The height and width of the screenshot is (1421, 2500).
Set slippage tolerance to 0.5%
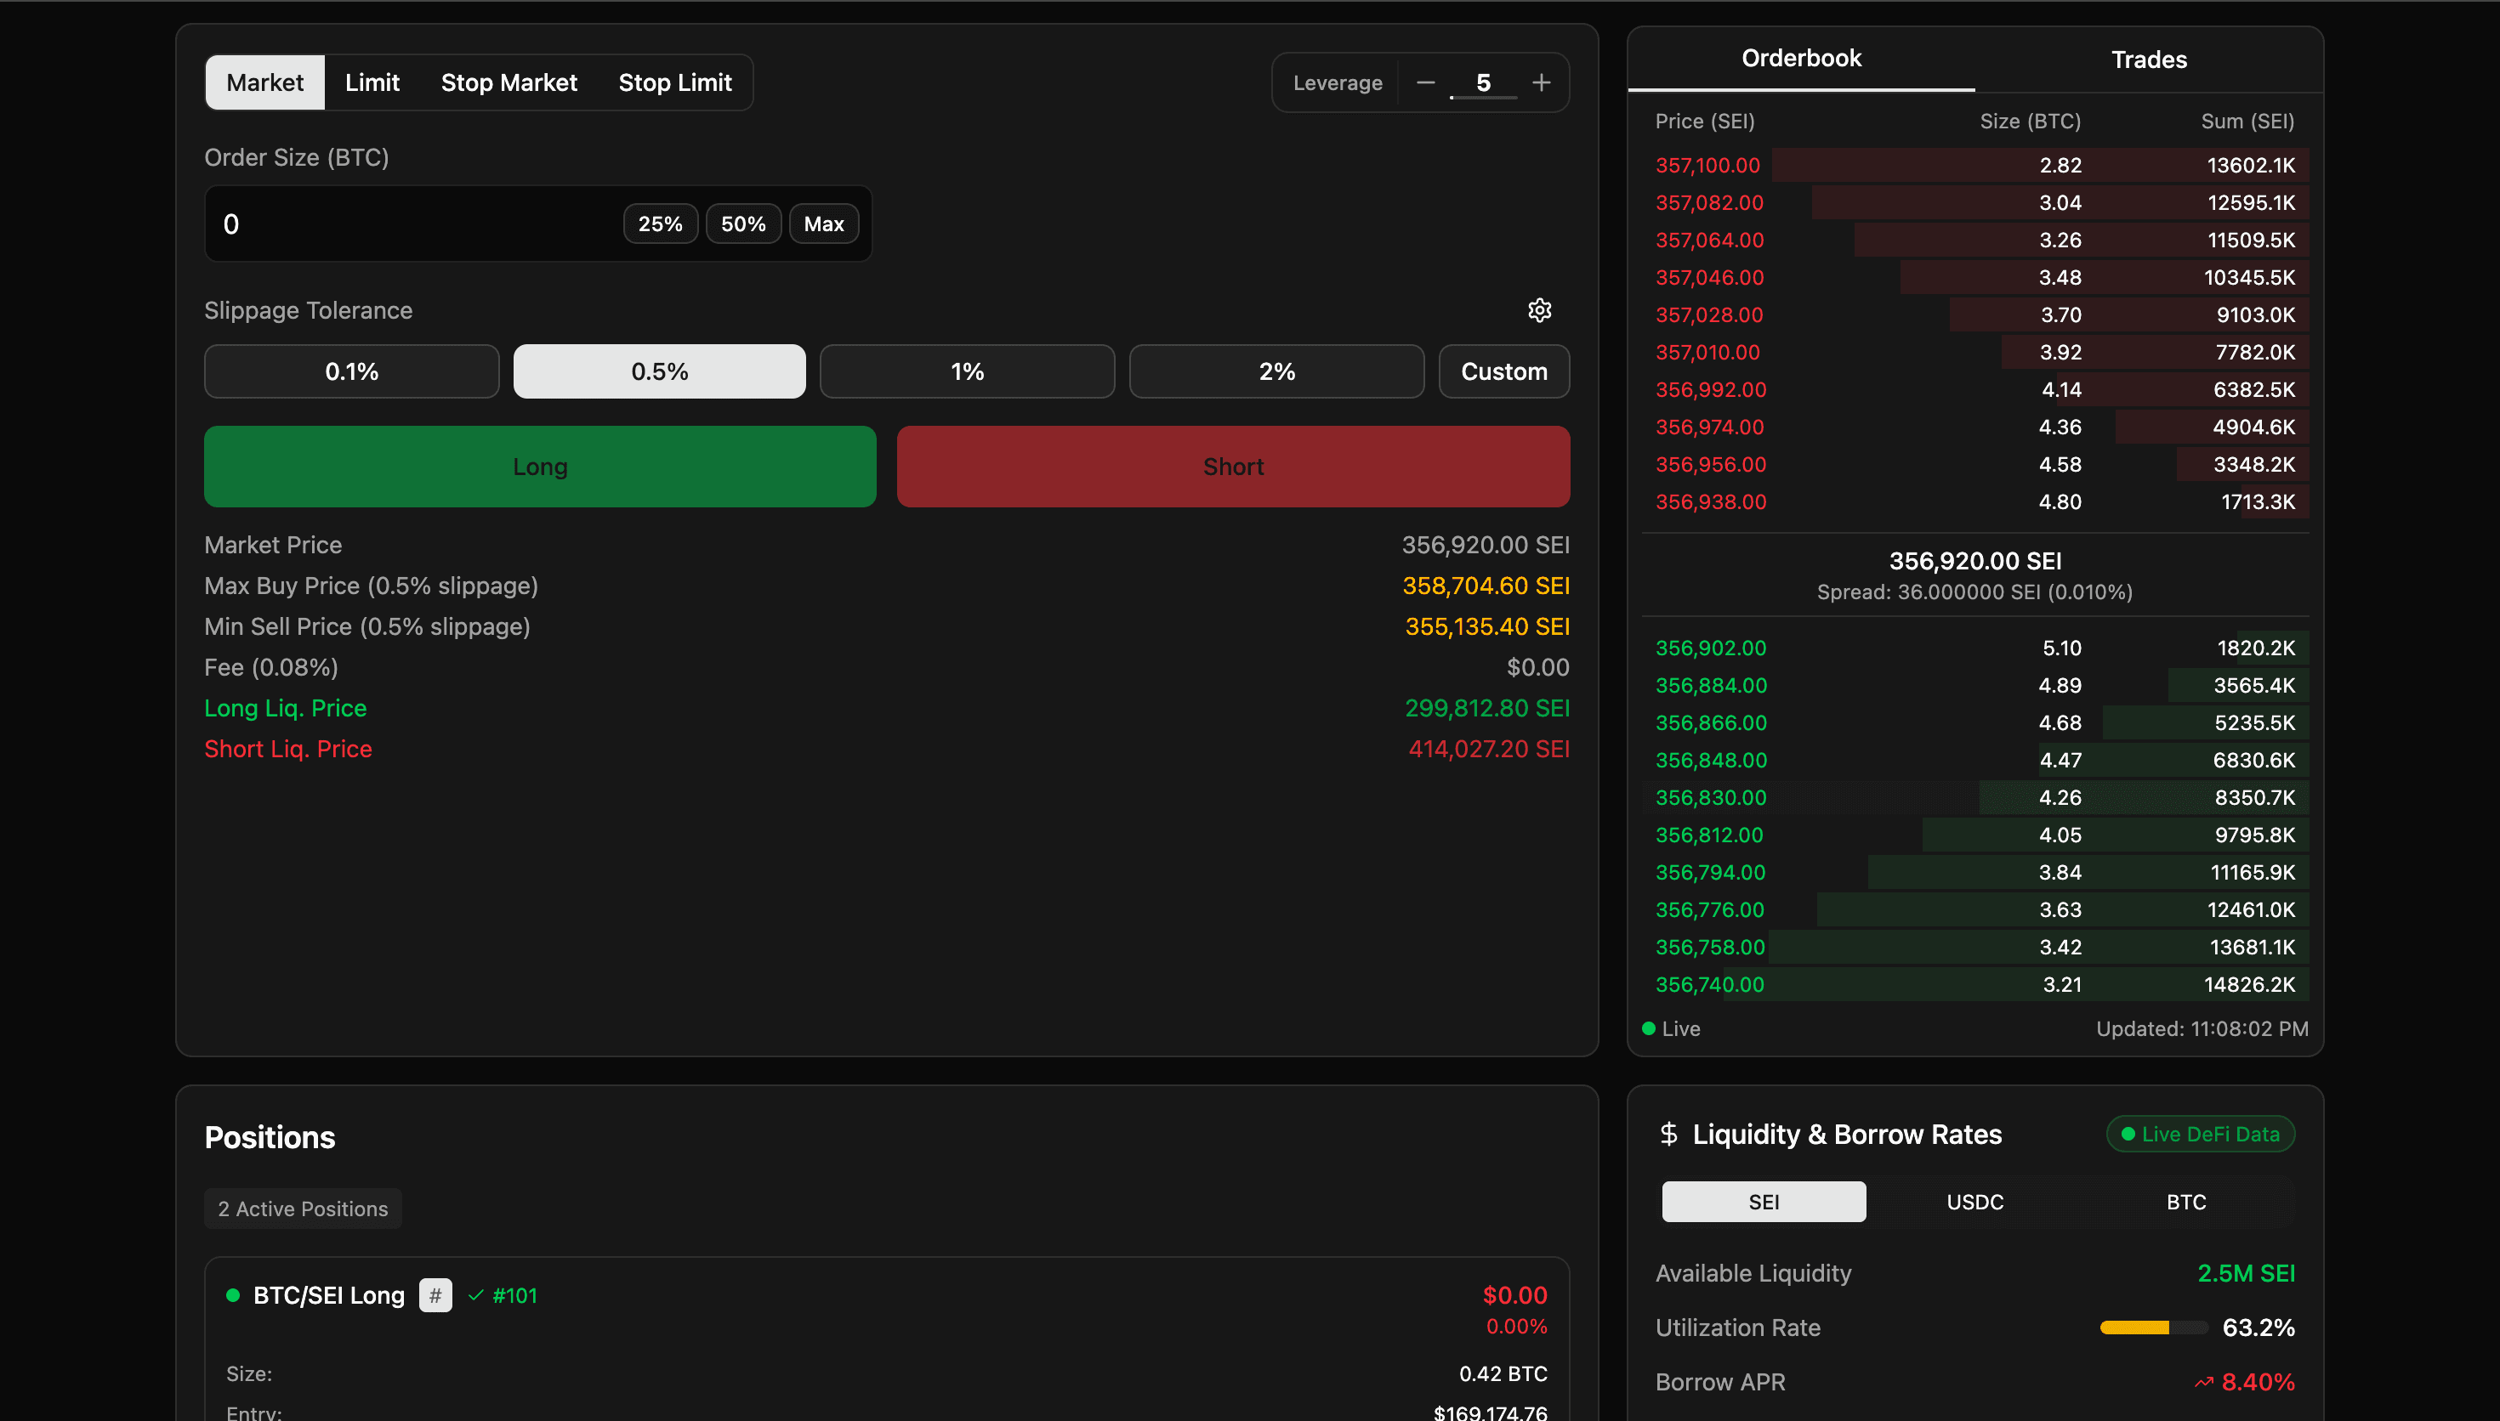click(x=660, y=372)
